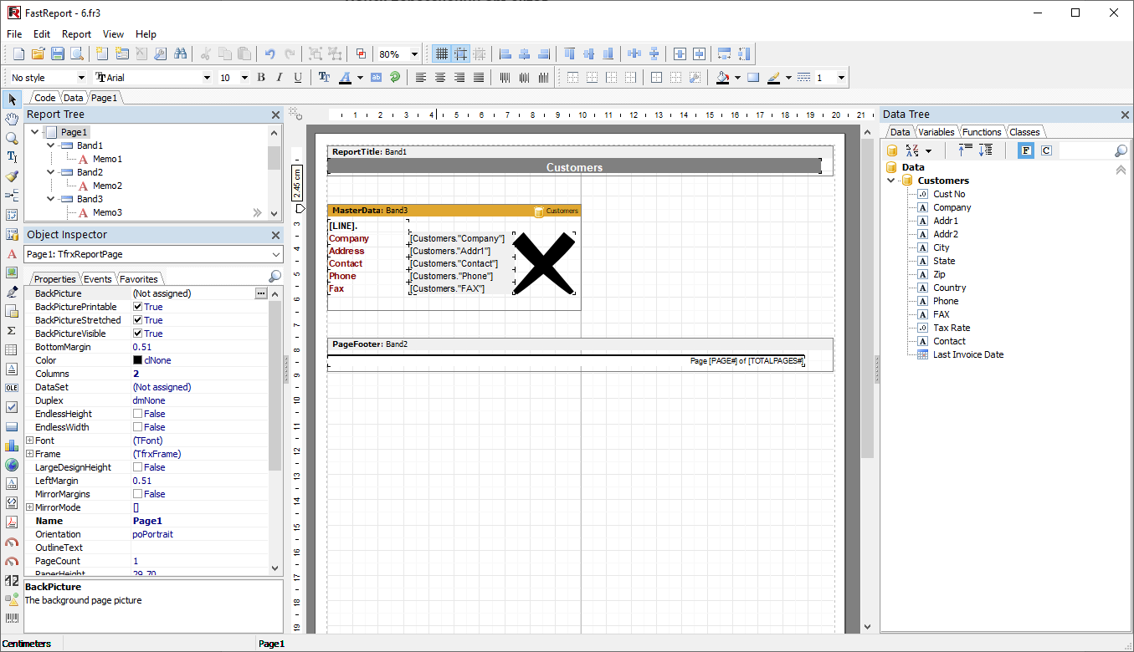Insert a Text object with the red A
The image size is (1134, 652).
[x=12, y=253]
